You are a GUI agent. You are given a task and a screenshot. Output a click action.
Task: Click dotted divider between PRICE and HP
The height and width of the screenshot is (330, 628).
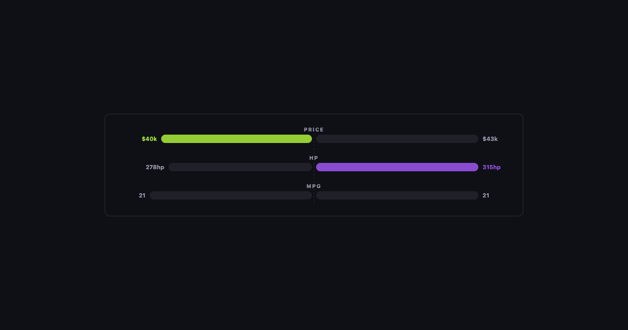(314, 149)
